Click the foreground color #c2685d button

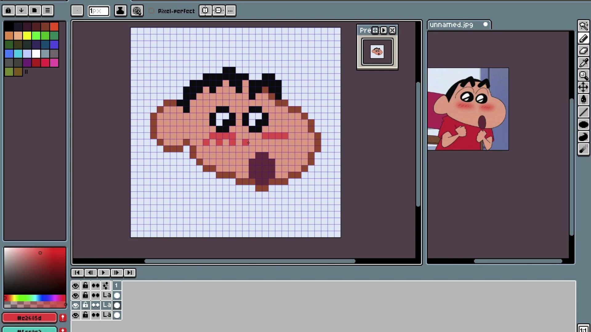tap(29, 318)
